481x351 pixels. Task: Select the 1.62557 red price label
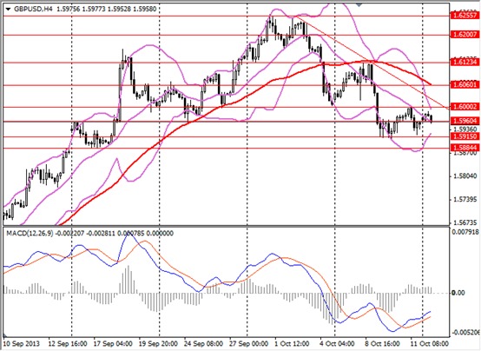coord(465,15)
